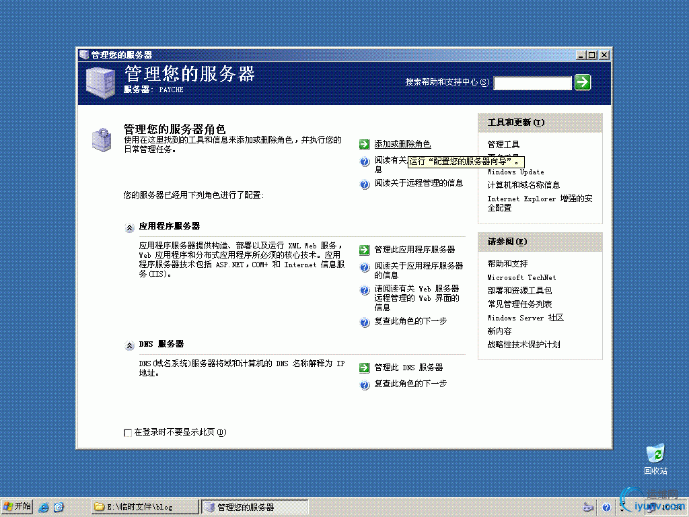The height and width of the screenshot is (517, 689).
Task: Click help icon beside Web 服务器远程管理 link
Action: [365, 289]
